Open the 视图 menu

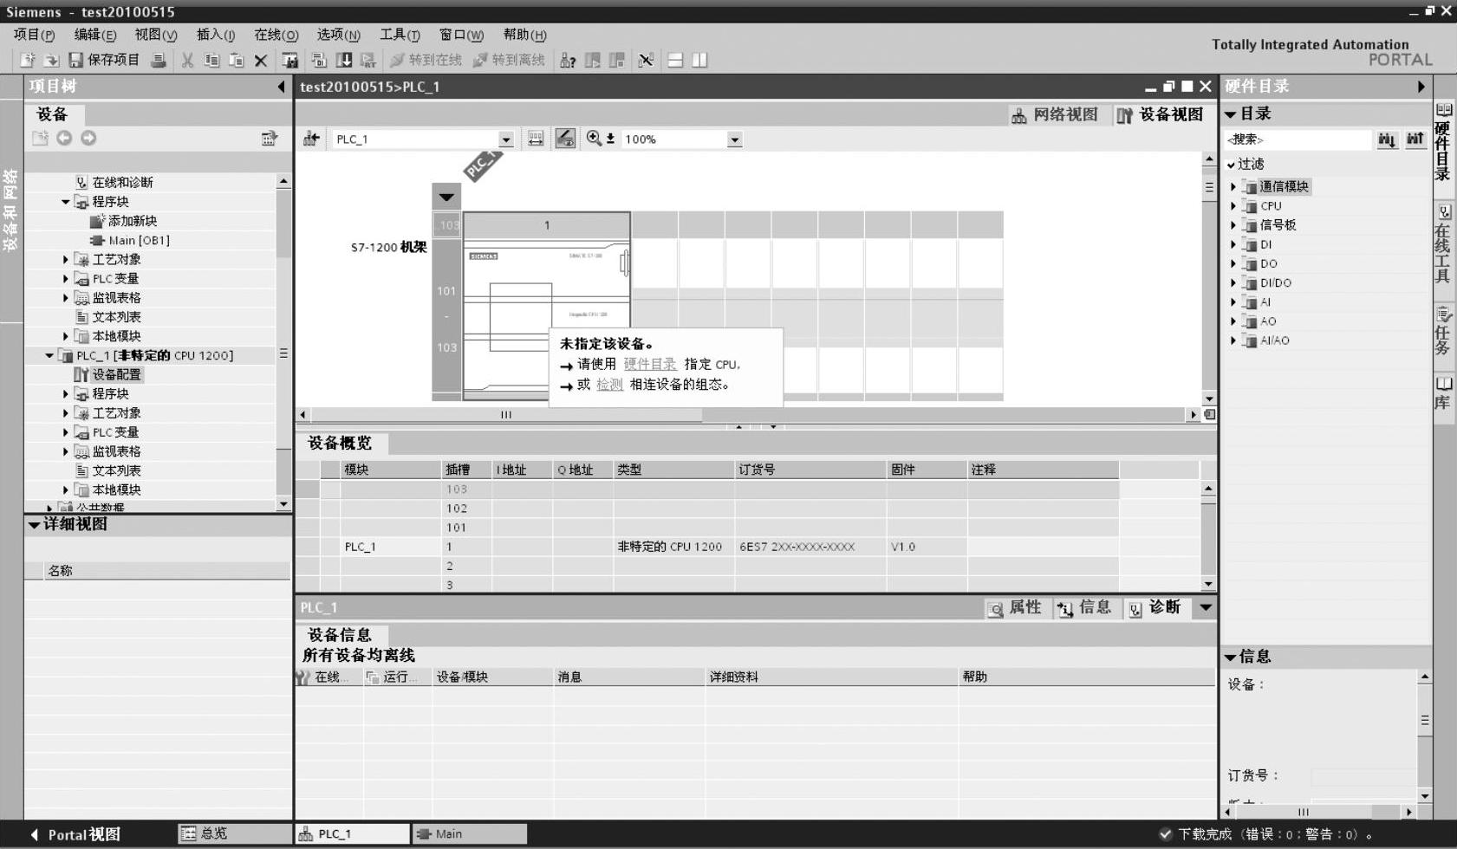[x=155, y=35]
